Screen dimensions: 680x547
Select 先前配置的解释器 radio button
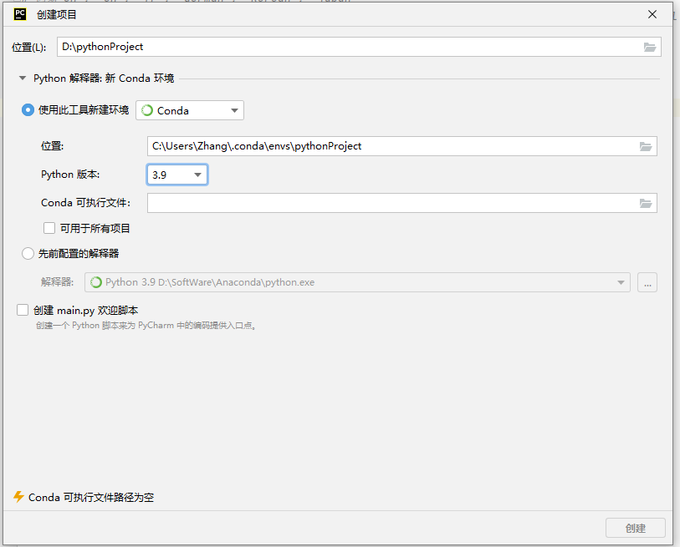[28, 253]
